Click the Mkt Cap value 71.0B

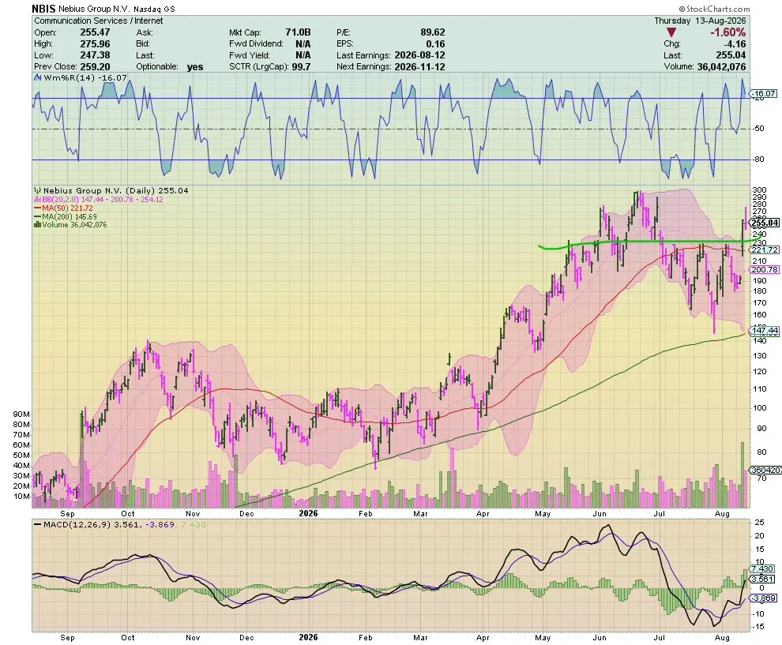[x=299, y=32]
